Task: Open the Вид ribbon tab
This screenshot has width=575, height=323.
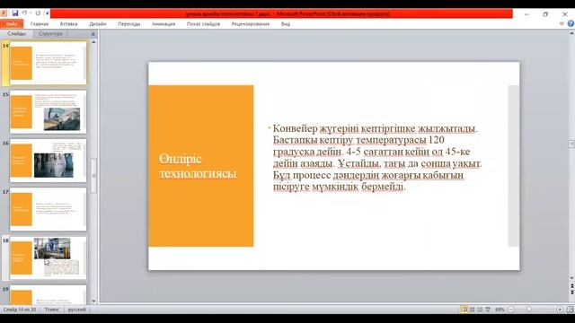Action: 286,24
